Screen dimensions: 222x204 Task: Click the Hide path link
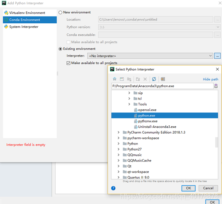210,79
